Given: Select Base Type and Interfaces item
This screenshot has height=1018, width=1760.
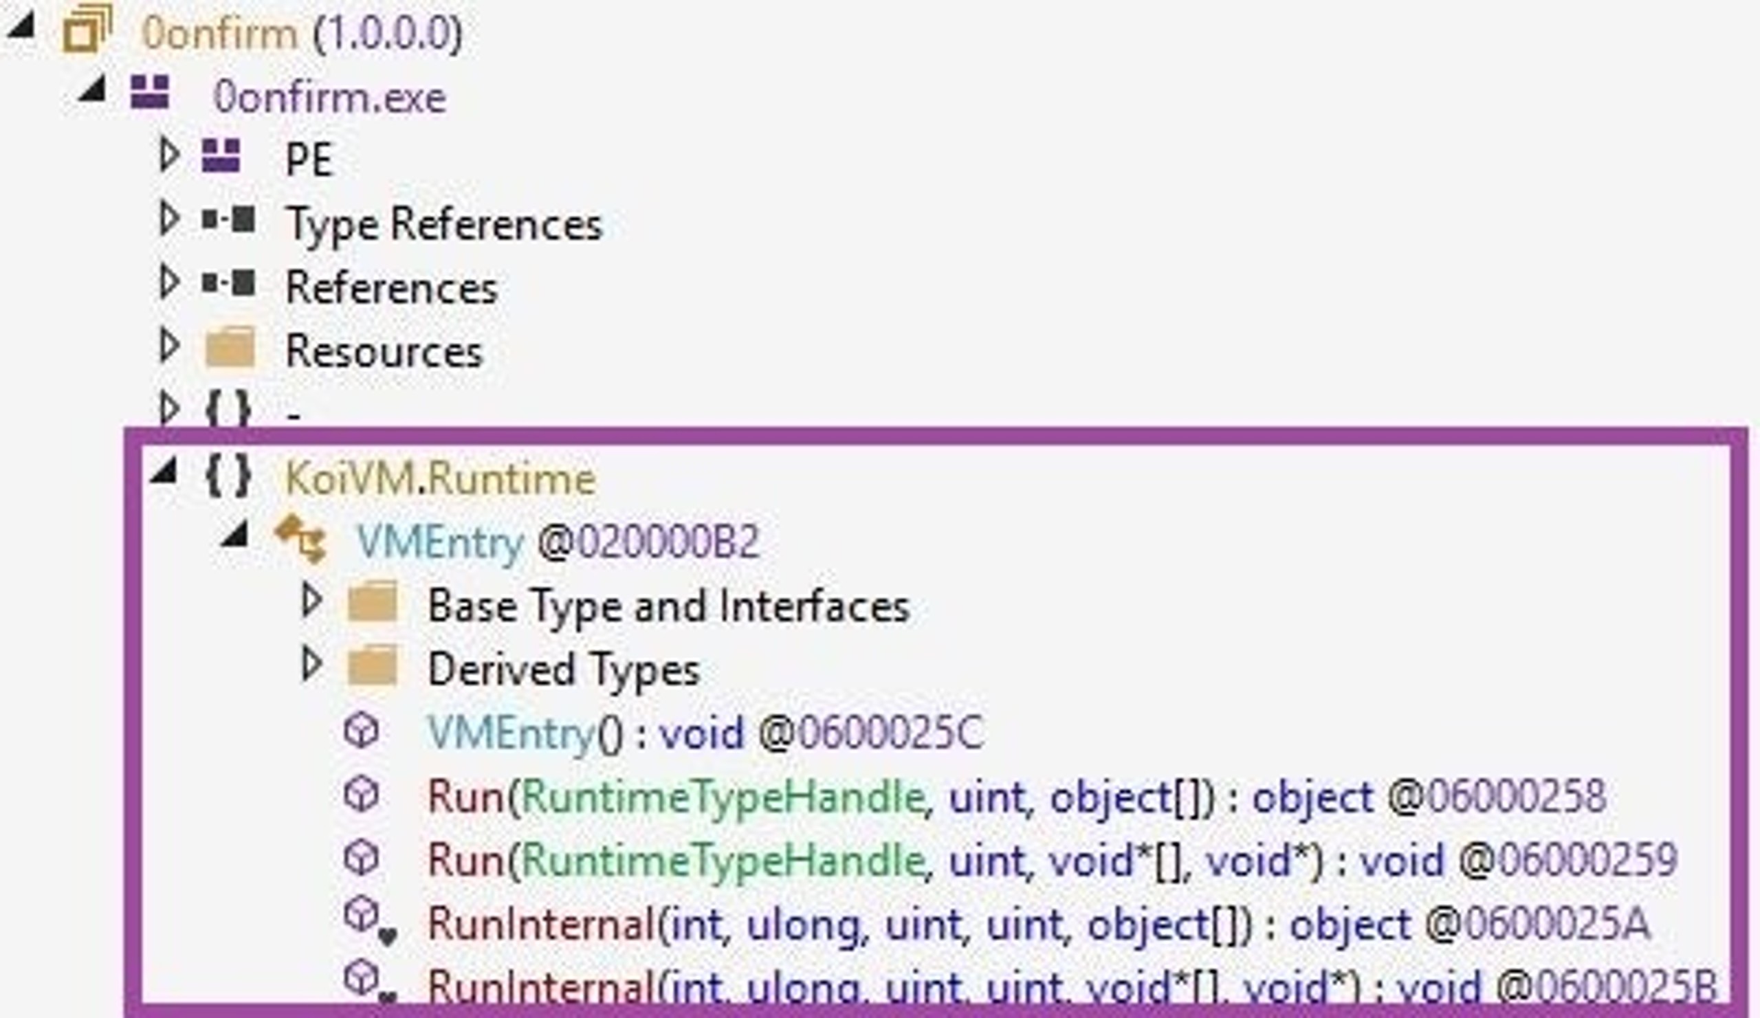Looking at the screenshot, I should [668, 606].
